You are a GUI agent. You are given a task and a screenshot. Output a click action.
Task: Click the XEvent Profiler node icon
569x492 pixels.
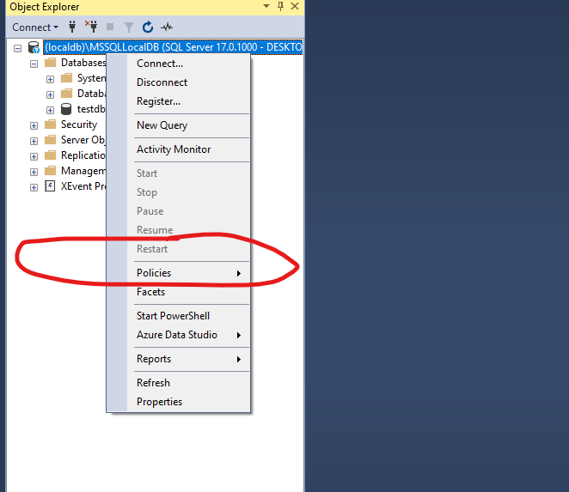(50, 186)
